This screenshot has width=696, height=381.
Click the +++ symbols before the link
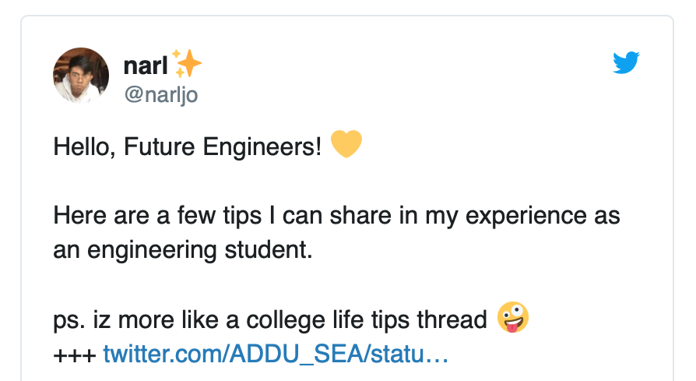(x=75, y=355)
